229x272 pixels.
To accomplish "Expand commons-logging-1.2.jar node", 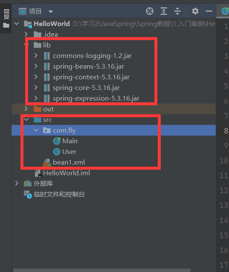I will coord(36,56).
